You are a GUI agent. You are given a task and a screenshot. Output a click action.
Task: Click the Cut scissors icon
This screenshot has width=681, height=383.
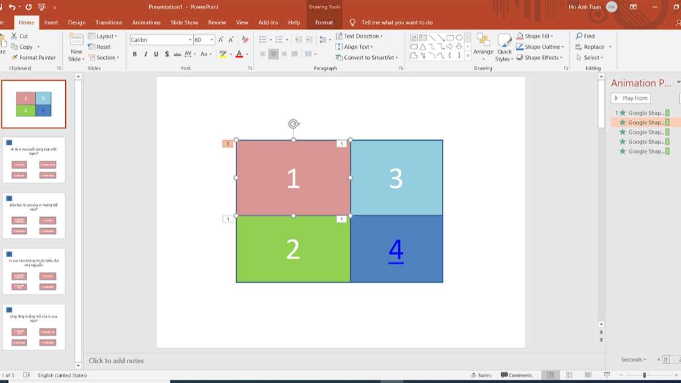tap(14, 36)
